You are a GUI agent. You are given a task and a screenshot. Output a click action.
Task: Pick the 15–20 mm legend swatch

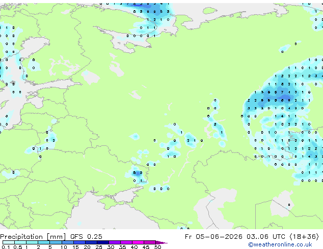pos(79,242)
